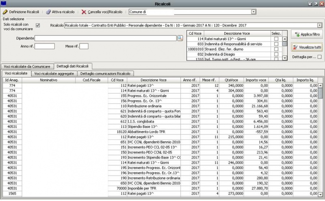
Task: Check Selez. box for Ratei maturati 13^ - Giorni
Action: 276,38
